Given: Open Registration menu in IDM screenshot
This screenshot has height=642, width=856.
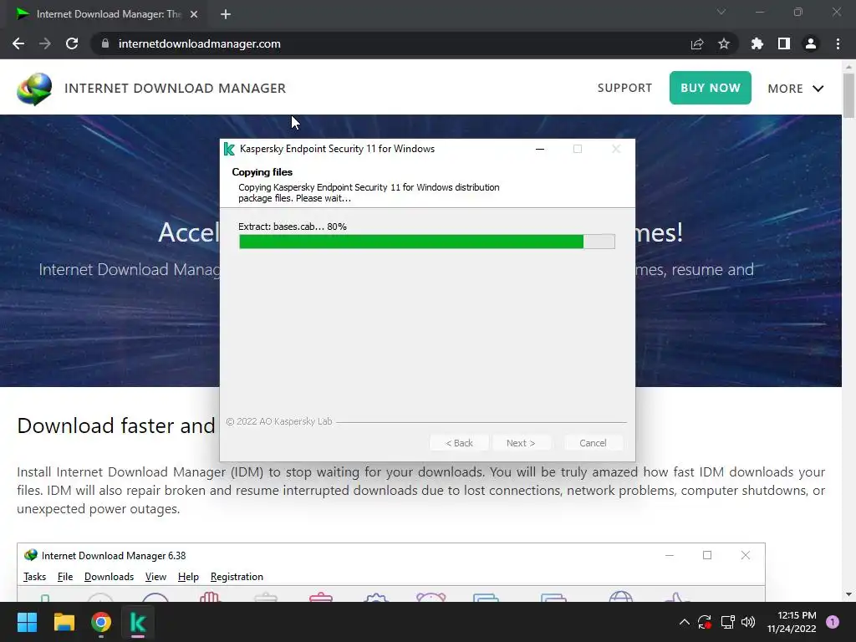Looking at the screenshot, I should tap(237, 577).
